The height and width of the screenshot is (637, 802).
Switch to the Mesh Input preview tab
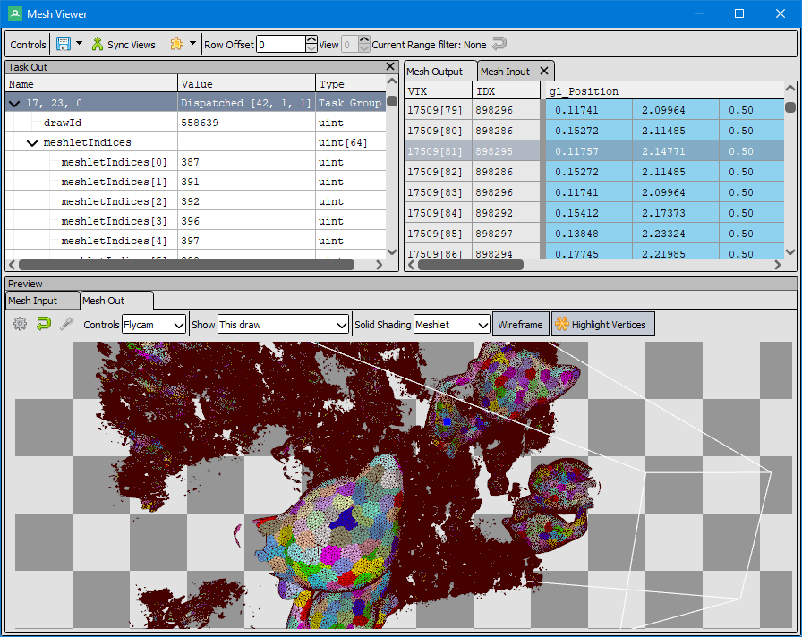click(x=32, y=302)
